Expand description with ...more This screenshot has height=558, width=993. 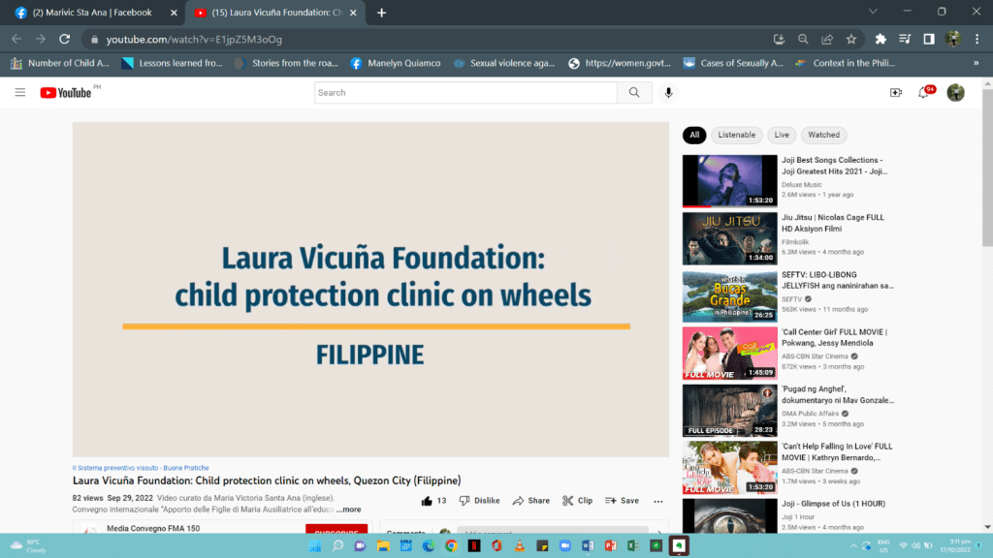(348, 510)
